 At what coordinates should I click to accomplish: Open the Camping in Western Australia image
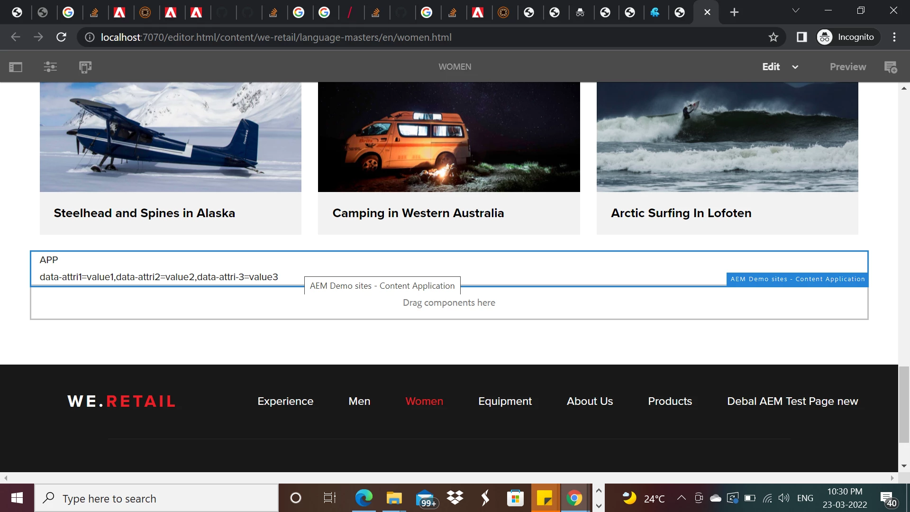pyautogui.click(x=448, y=137)
